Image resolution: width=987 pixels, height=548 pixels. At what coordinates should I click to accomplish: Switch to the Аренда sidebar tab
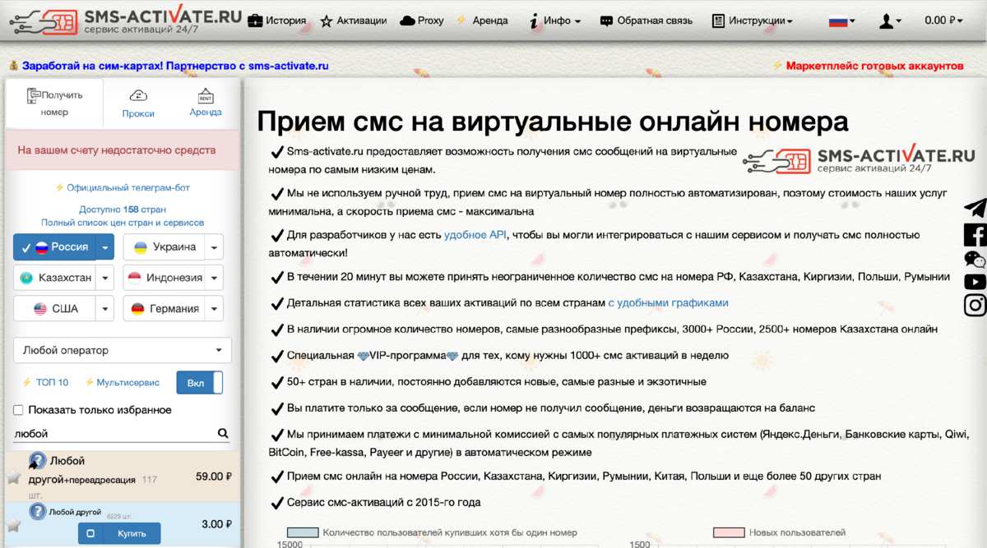206,104
